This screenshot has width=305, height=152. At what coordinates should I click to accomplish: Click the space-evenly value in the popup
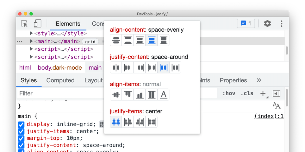[166, 30]
